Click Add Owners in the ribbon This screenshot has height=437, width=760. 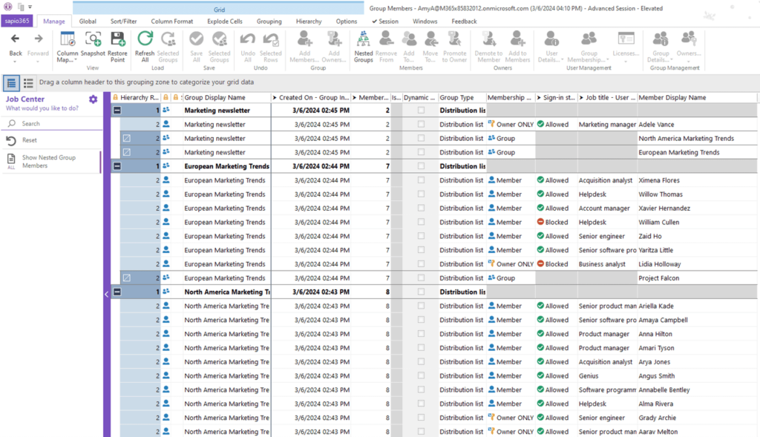click(x=334, y=47)
